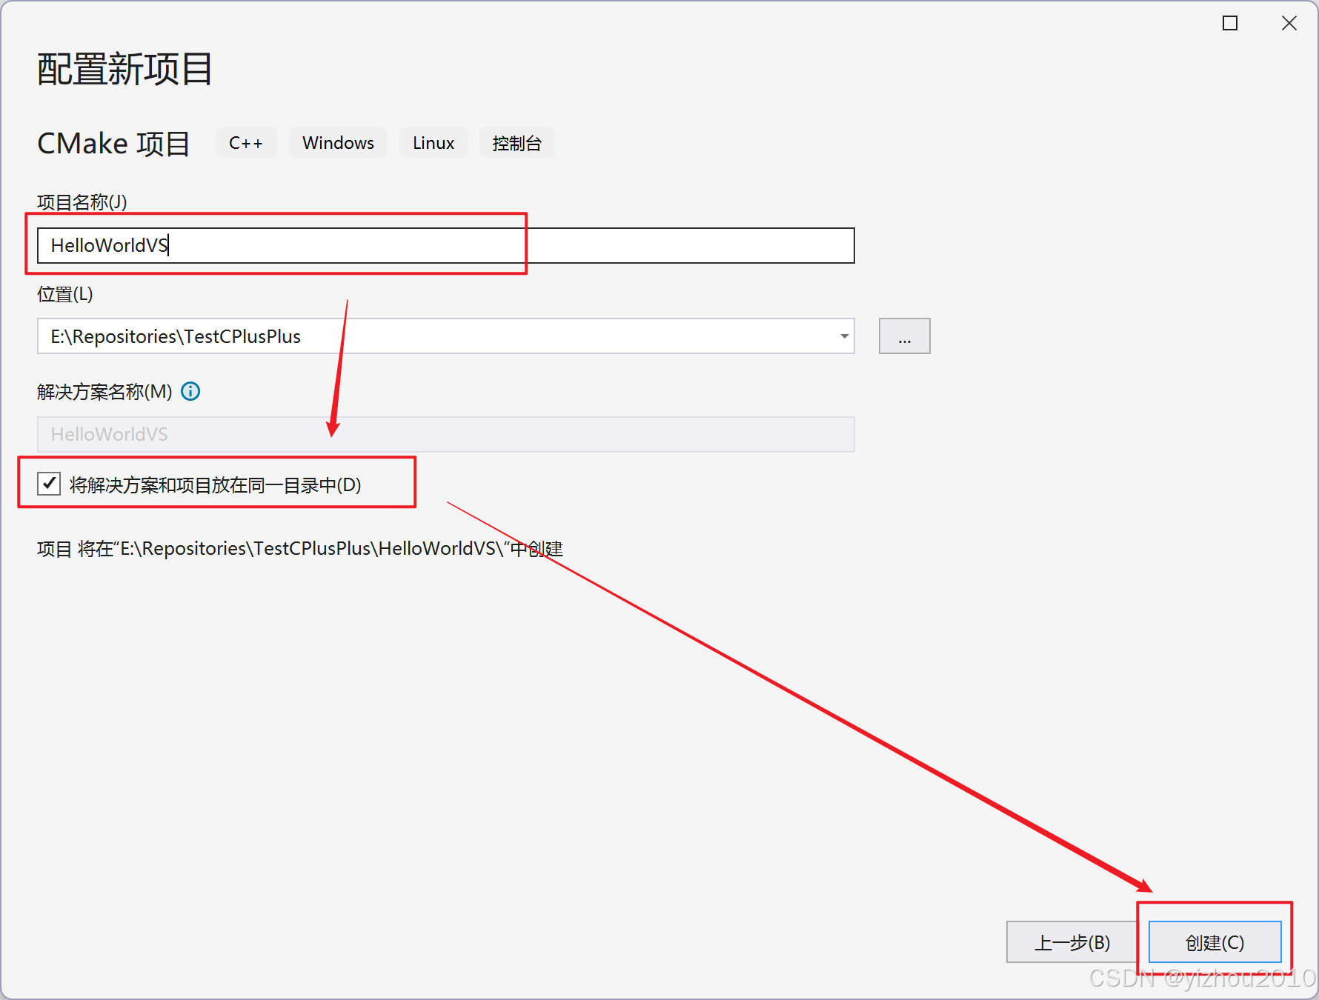Create the project with the 创建(C) button
Viewport: 1319px width, 1000px height.
(1215, 942)
